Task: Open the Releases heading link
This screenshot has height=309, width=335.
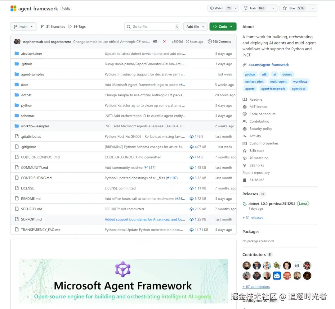Action: pos(254,194)
